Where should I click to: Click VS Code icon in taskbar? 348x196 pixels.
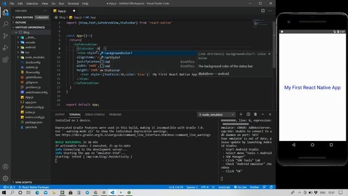click(x=113, y=192)
